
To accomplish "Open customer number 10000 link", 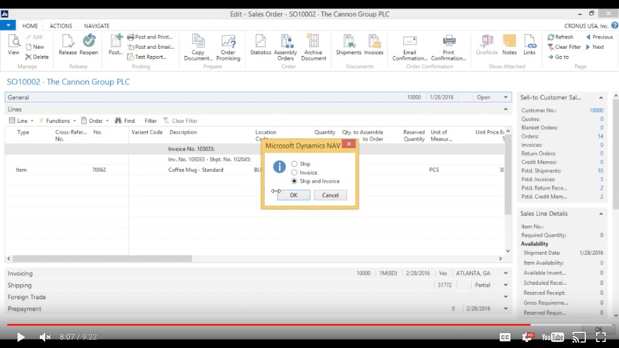I will (x=596, y=110).
